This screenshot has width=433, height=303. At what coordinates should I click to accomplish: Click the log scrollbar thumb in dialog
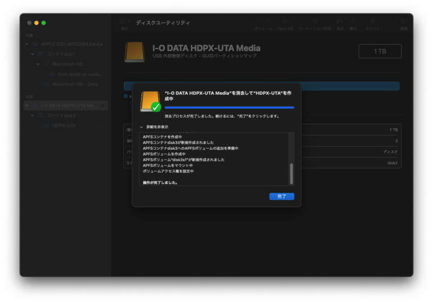[x=291, y=174]
